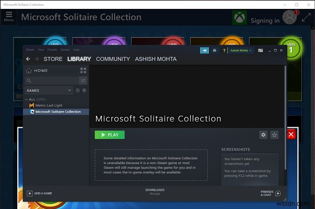The height and width of the screenshot is (209, 315).
Task: Click Steam announcements megaphone icon
Action: click(x=204, y=50)
